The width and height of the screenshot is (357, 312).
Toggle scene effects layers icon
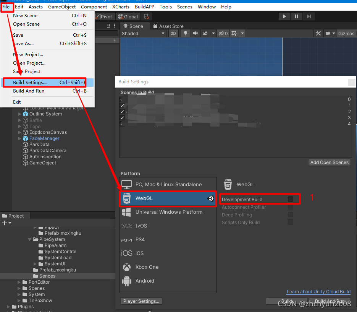[205, 34]
